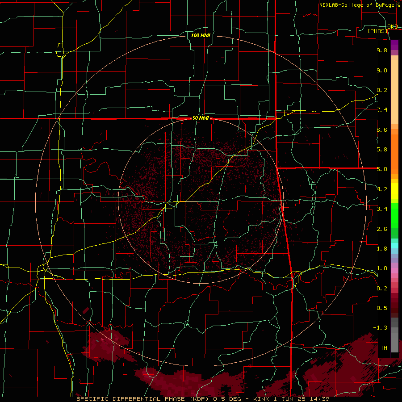
Task: Pick the light peach segment of the color bar
Action: [x=394, y=92]
